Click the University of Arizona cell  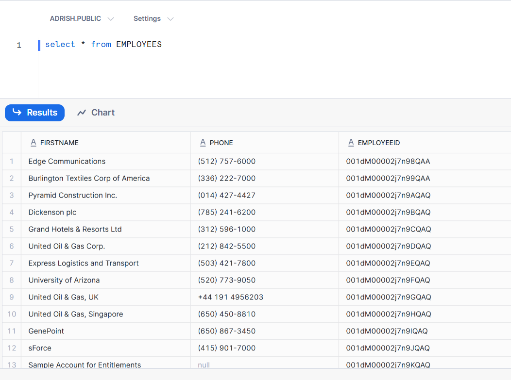pyautogui.click(x=64, y=280)
